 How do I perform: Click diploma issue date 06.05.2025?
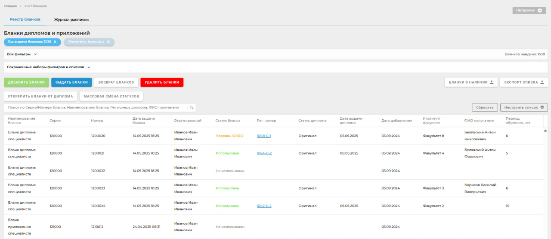(x=349, y=206)
